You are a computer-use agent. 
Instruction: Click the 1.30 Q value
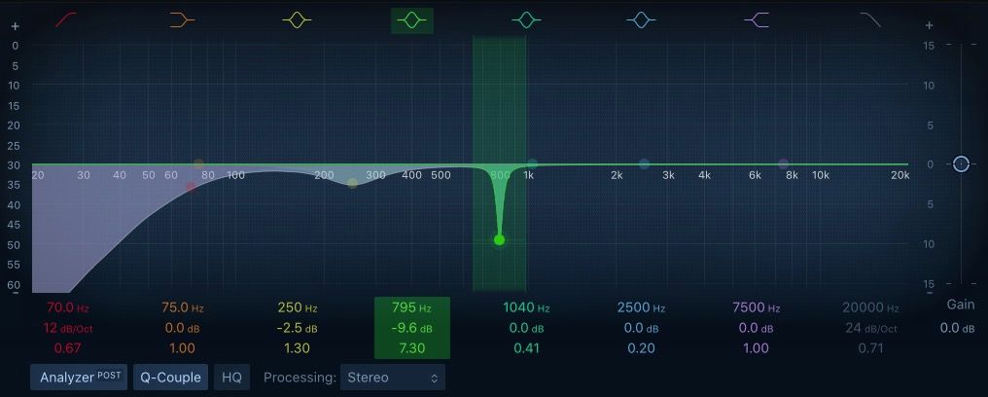[298, 348]
